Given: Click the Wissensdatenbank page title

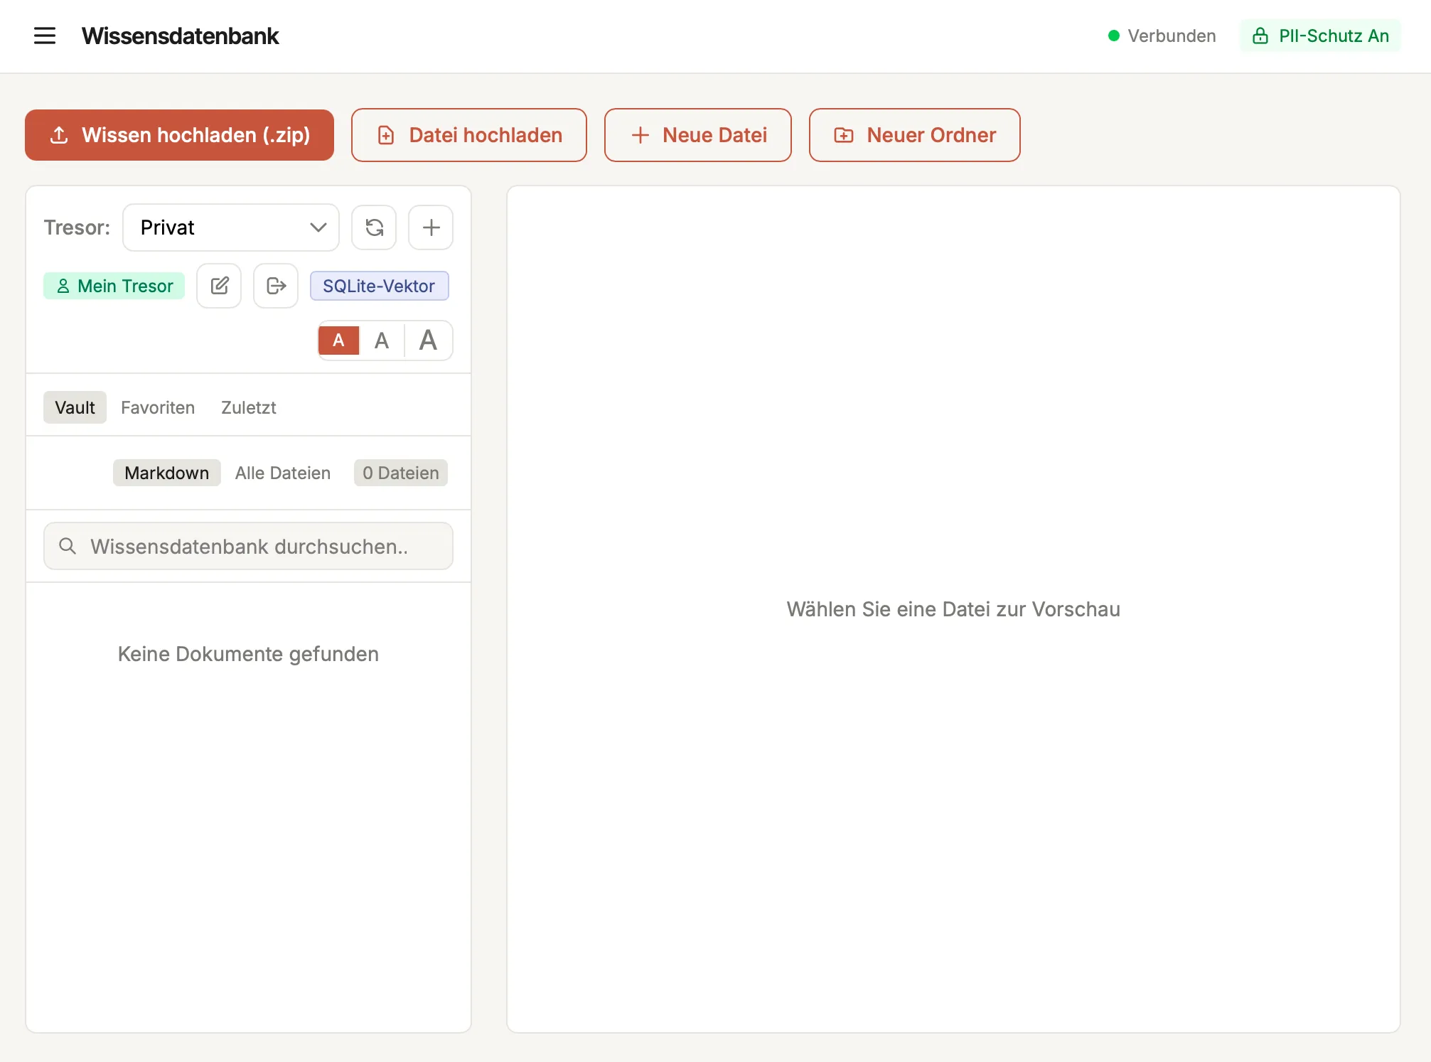Looking at the screenshot, I should click(180, 36).
